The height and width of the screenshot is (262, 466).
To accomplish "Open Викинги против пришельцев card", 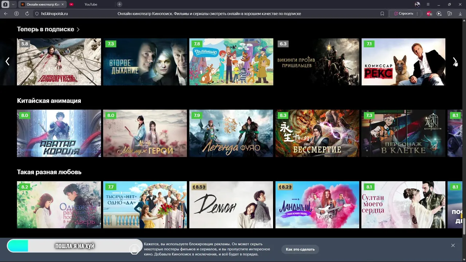I will 317,62.
